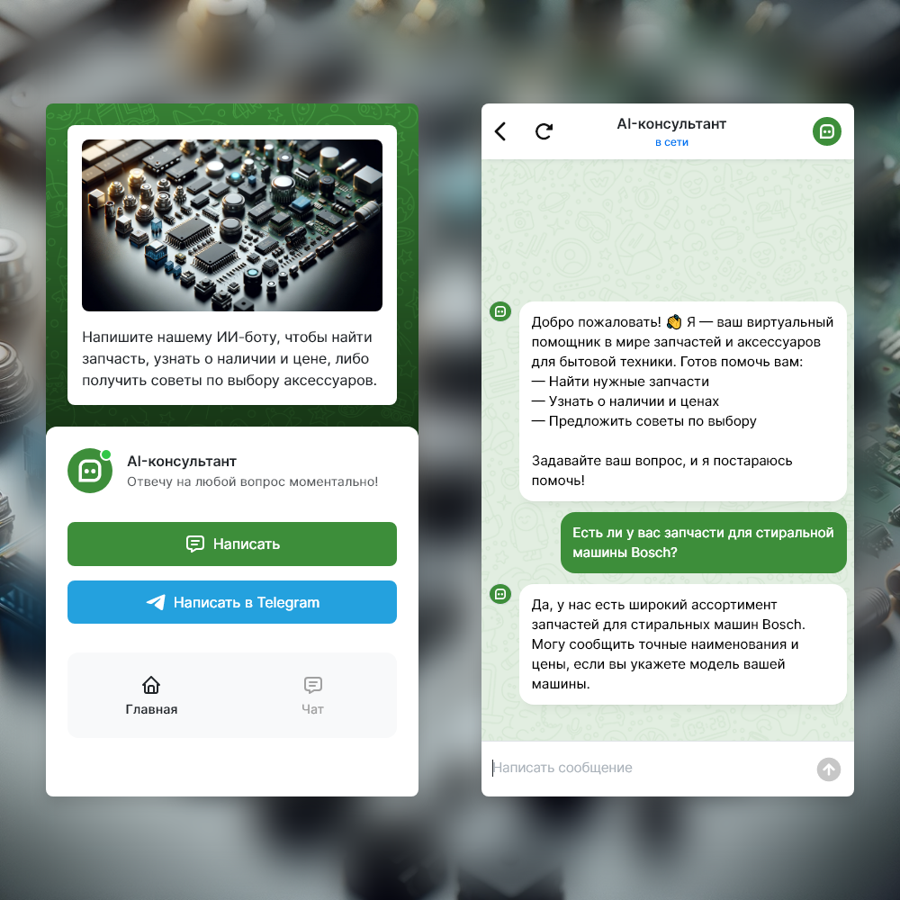Click the green user message about Bosch
Screen dimensions: 900x900
coord(703,543)
